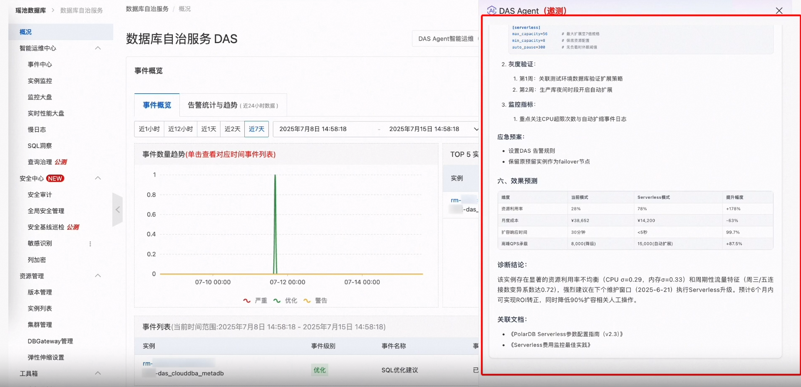Viewport: 801px width, 387px height.
Task: Toggle the 优化 legend series
Action: click(285, 300)
